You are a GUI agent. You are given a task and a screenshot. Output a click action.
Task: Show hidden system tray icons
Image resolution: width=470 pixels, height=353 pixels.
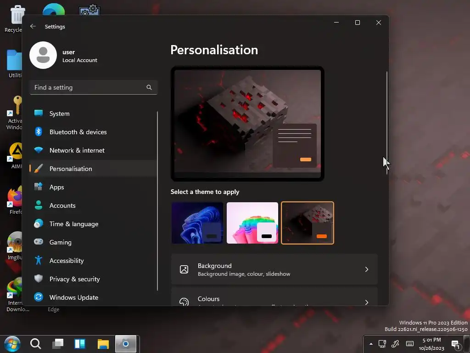[371, 344]
